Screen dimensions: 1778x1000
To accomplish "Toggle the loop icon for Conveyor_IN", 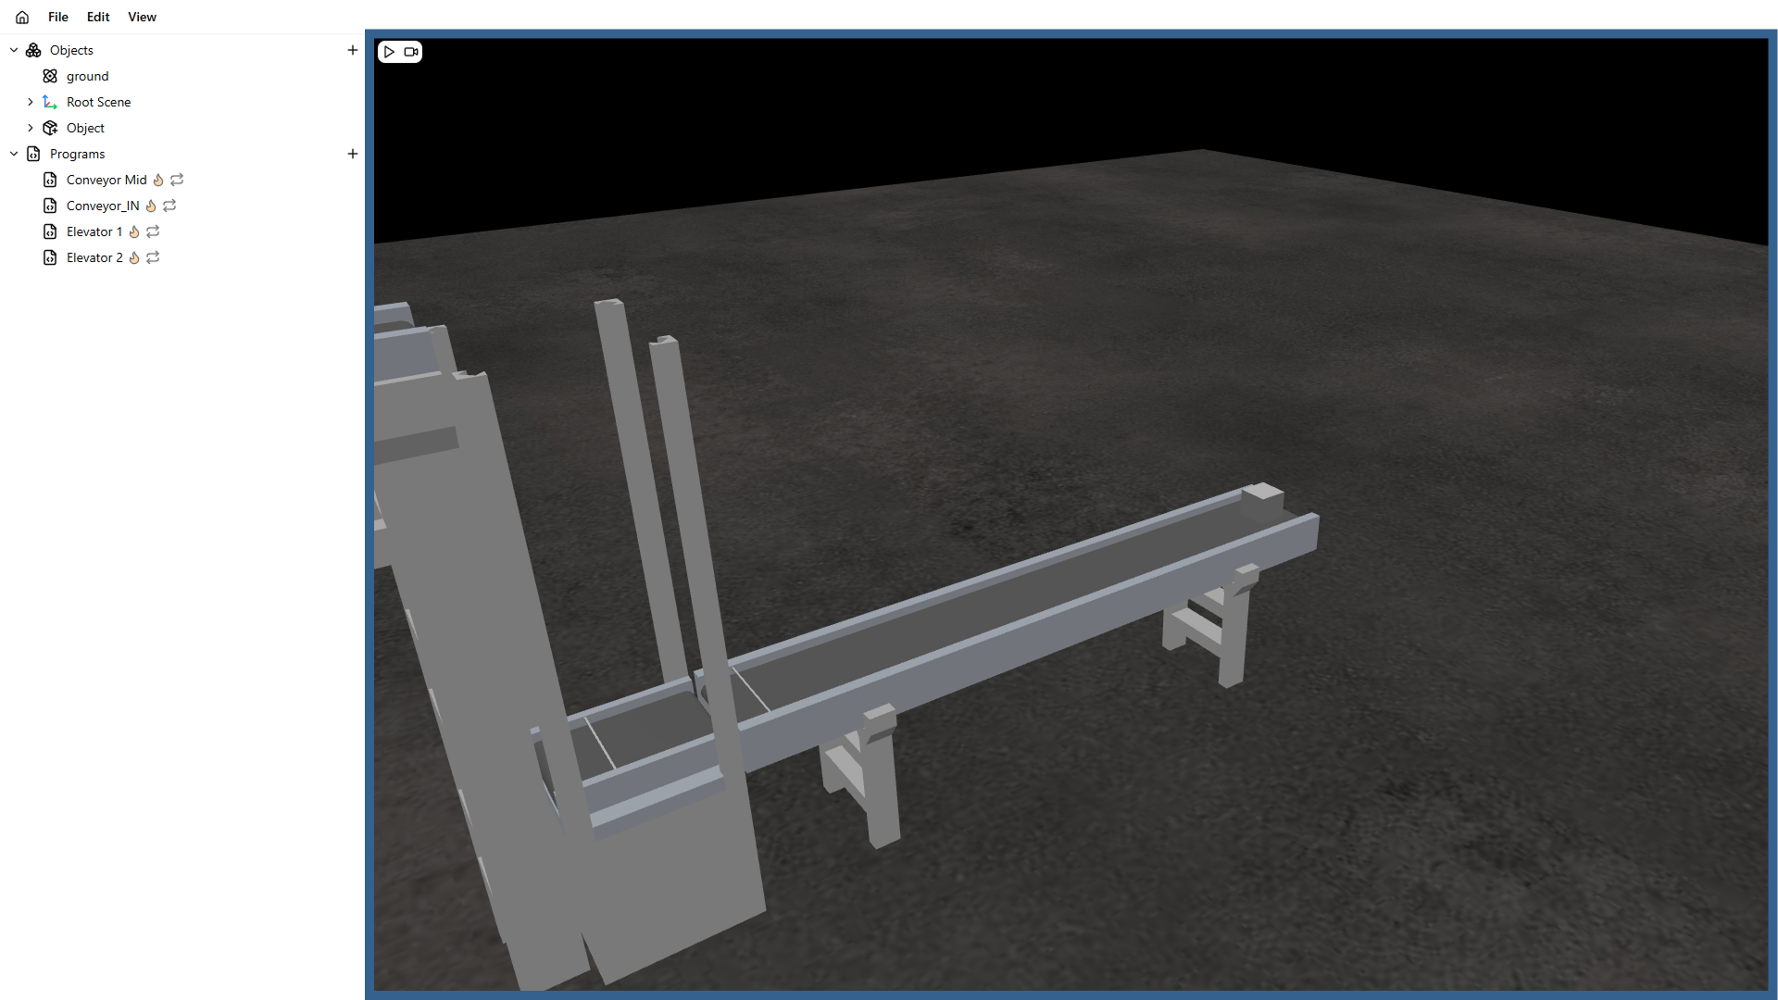I will [x=169, y=206].
